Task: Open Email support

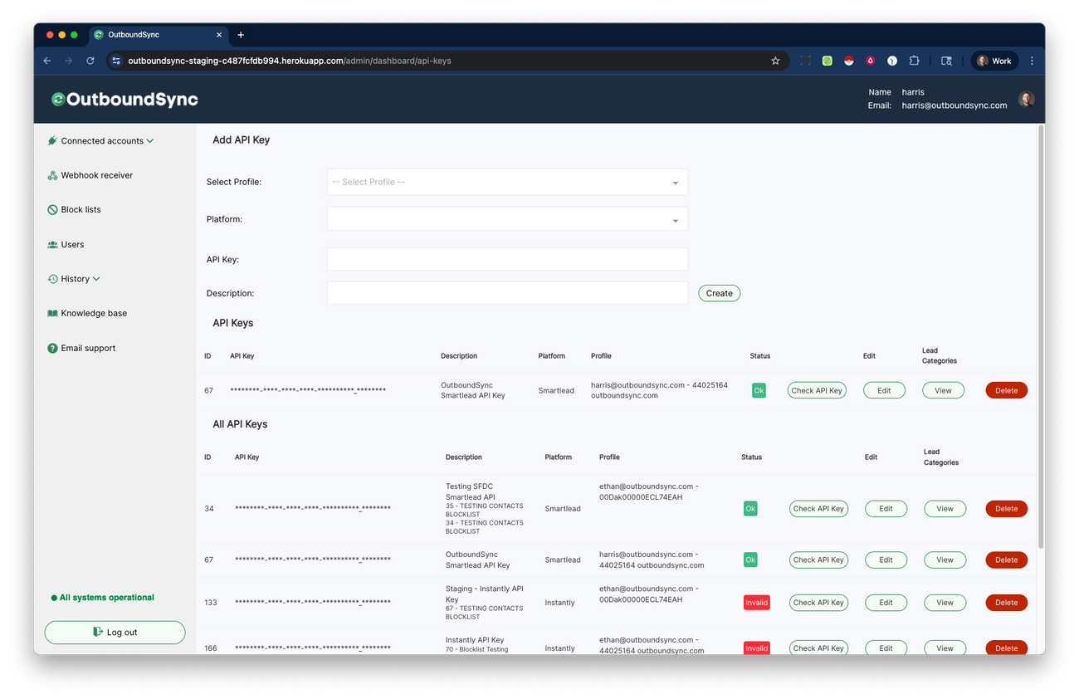Action: tap(87, 348)
